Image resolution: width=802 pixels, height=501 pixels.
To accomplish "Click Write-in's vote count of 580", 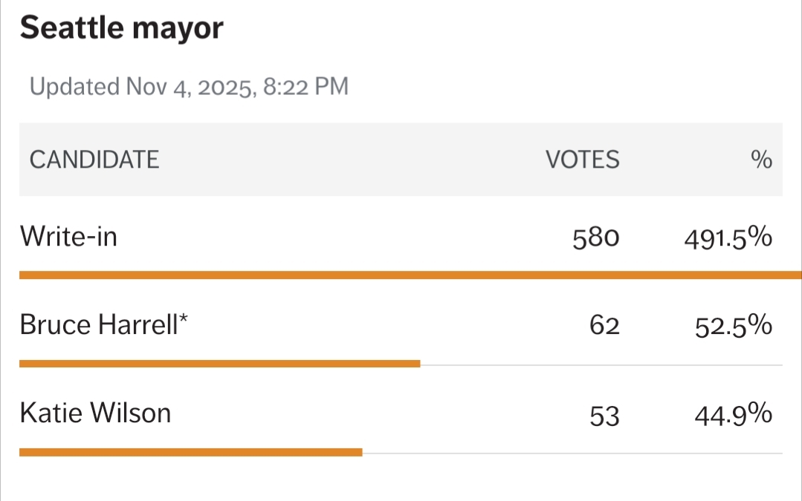I will (x=596, y=238).
